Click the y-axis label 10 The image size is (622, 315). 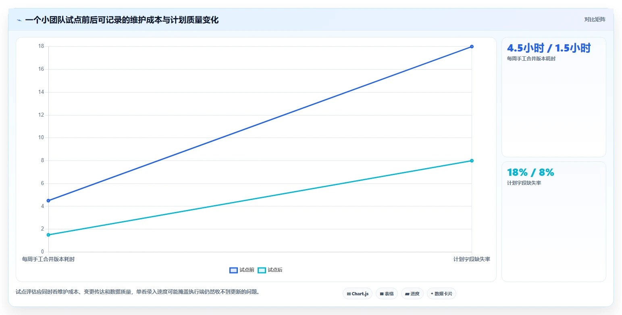[41, 138]
